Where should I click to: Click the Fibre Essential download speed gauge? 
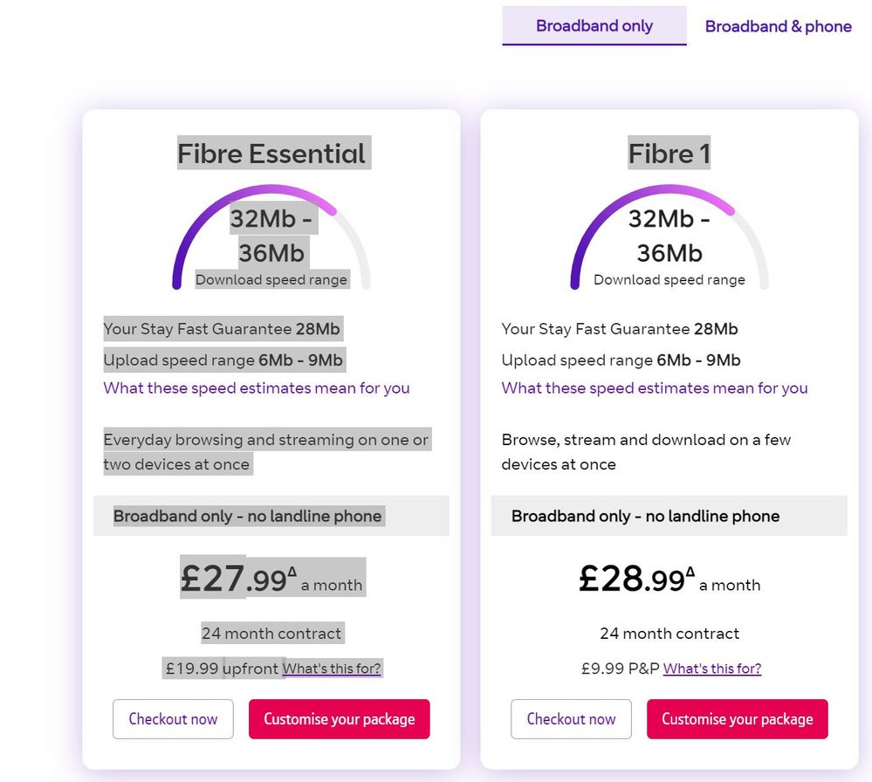(x=271, y=237)
